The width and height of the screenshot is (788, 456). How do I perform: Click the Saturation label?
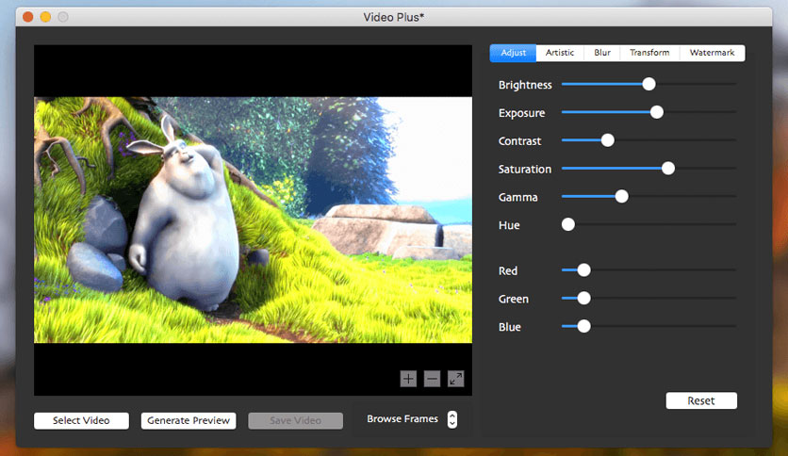[x=525, y=170]
